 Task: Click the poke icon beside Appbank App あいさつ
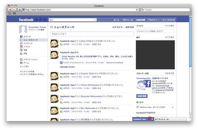pos(137,107)
